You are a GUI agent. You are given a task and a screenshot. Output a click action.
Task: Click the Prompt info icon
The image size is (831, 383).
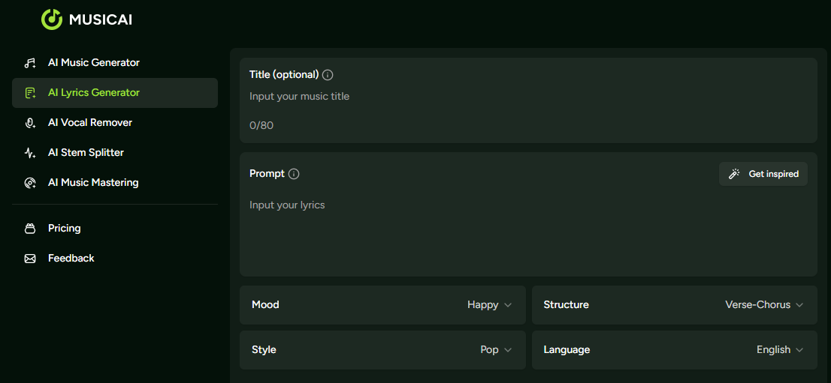(294, 174)
